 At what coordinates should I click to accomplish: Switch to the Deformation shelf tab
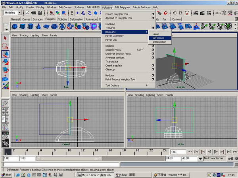point(77,19)
